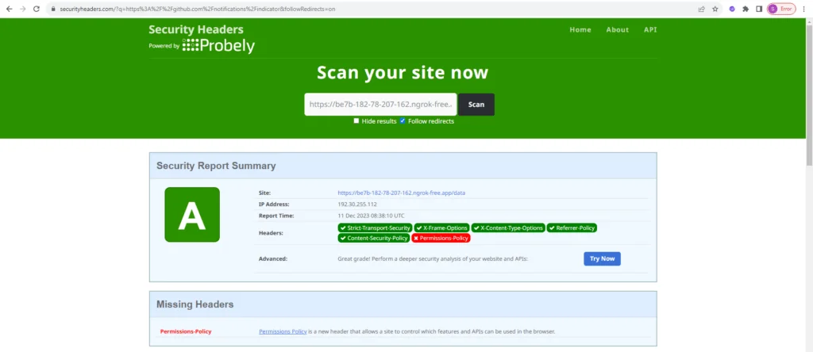This screenshot has height=352, width=813.
Task: Click the Content-Security-Policy header badge
Action: click(373, 238)
